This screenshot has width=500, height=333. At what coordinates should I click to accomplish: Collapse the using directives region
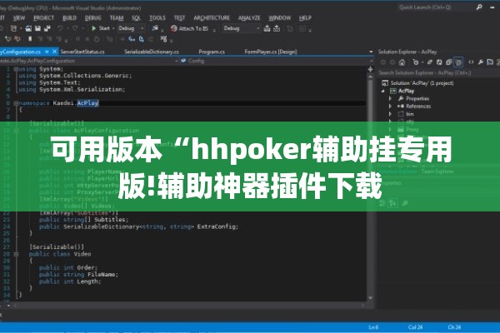[16, 69]
